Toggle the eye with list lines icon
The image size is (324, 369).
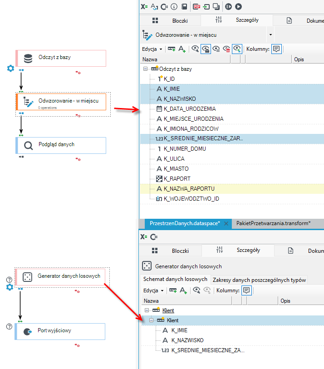pyautogui.click(x=216, y=49)
